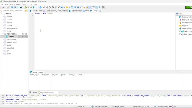Run the query with blue play icon
The image size is (192, 108).
(62, 7)
